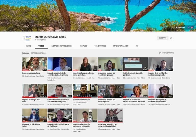
Task: Click the website globe icon on banner
Action: point(176,28)
